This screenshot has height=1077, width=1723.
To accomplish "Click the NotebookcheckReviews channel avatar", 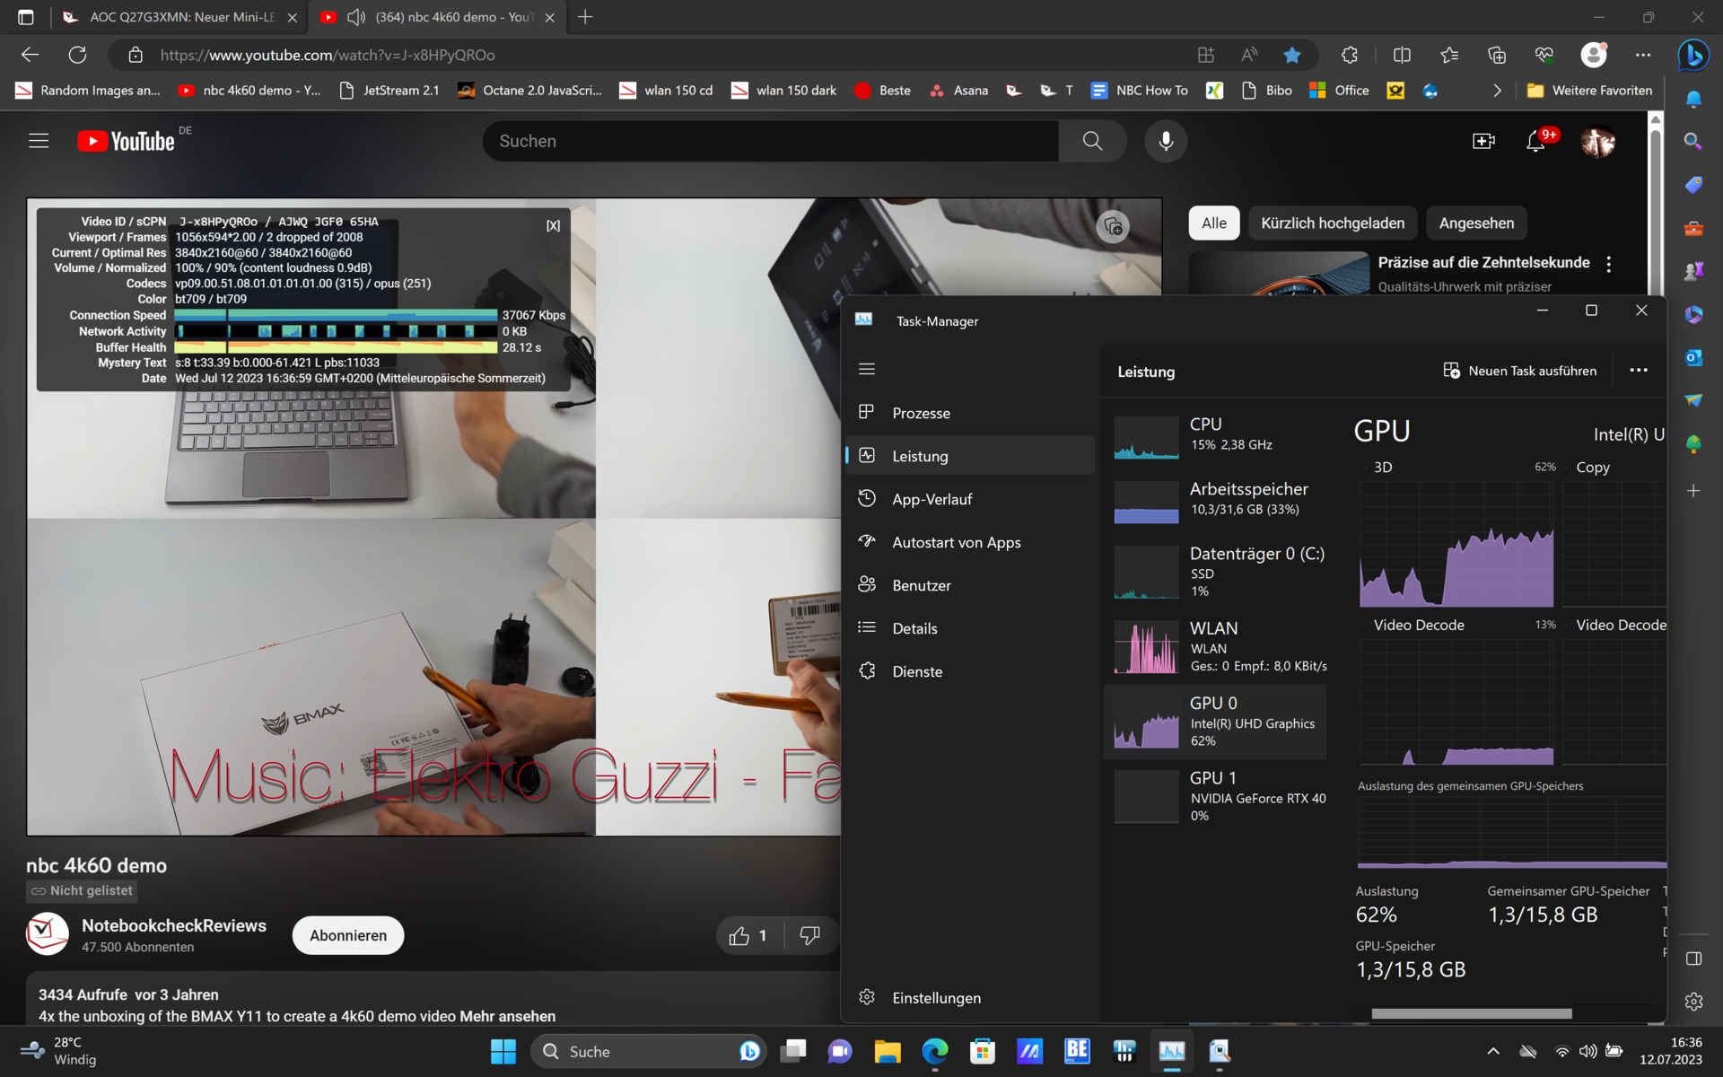I will pos(47,934).
